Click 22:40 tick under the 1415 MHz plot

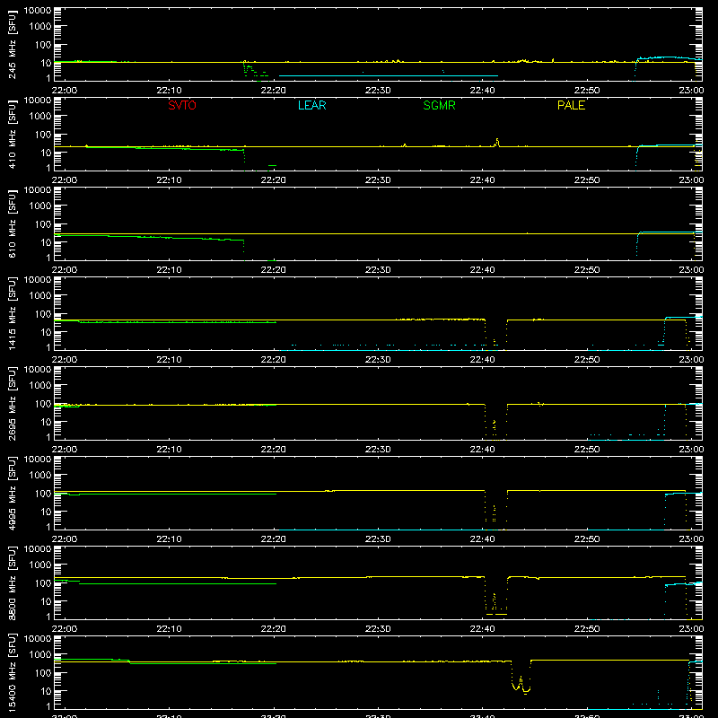482,360
